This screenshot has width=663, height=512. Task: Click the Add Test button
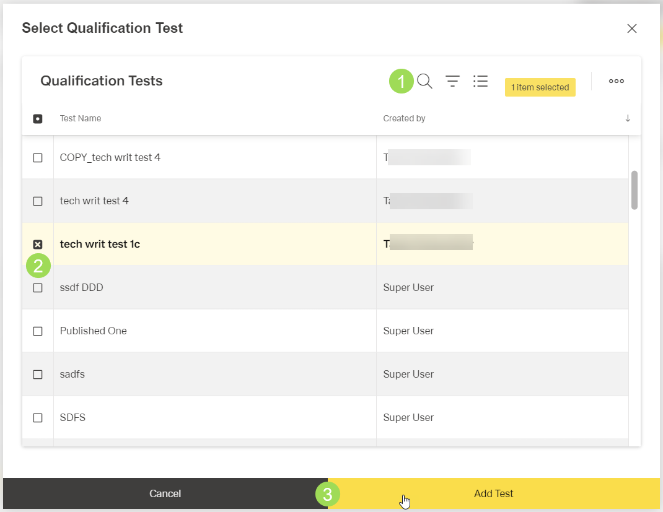[x=494, y=493]
